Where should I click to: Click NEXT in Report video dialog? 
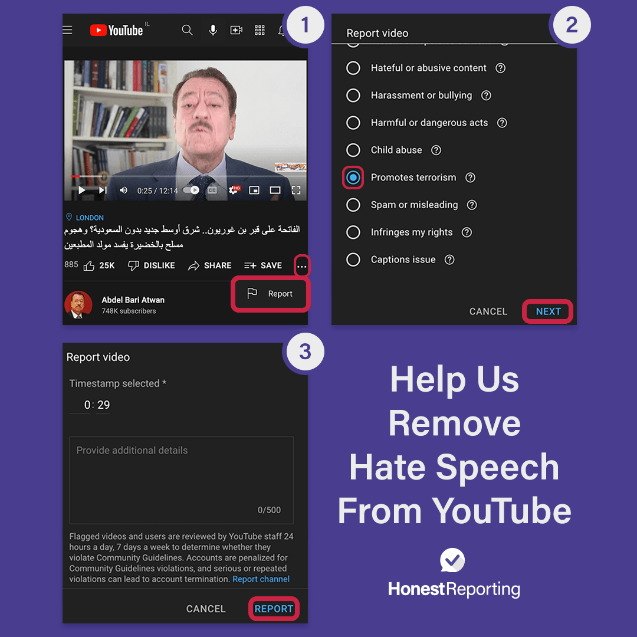[x=548, y=311]
